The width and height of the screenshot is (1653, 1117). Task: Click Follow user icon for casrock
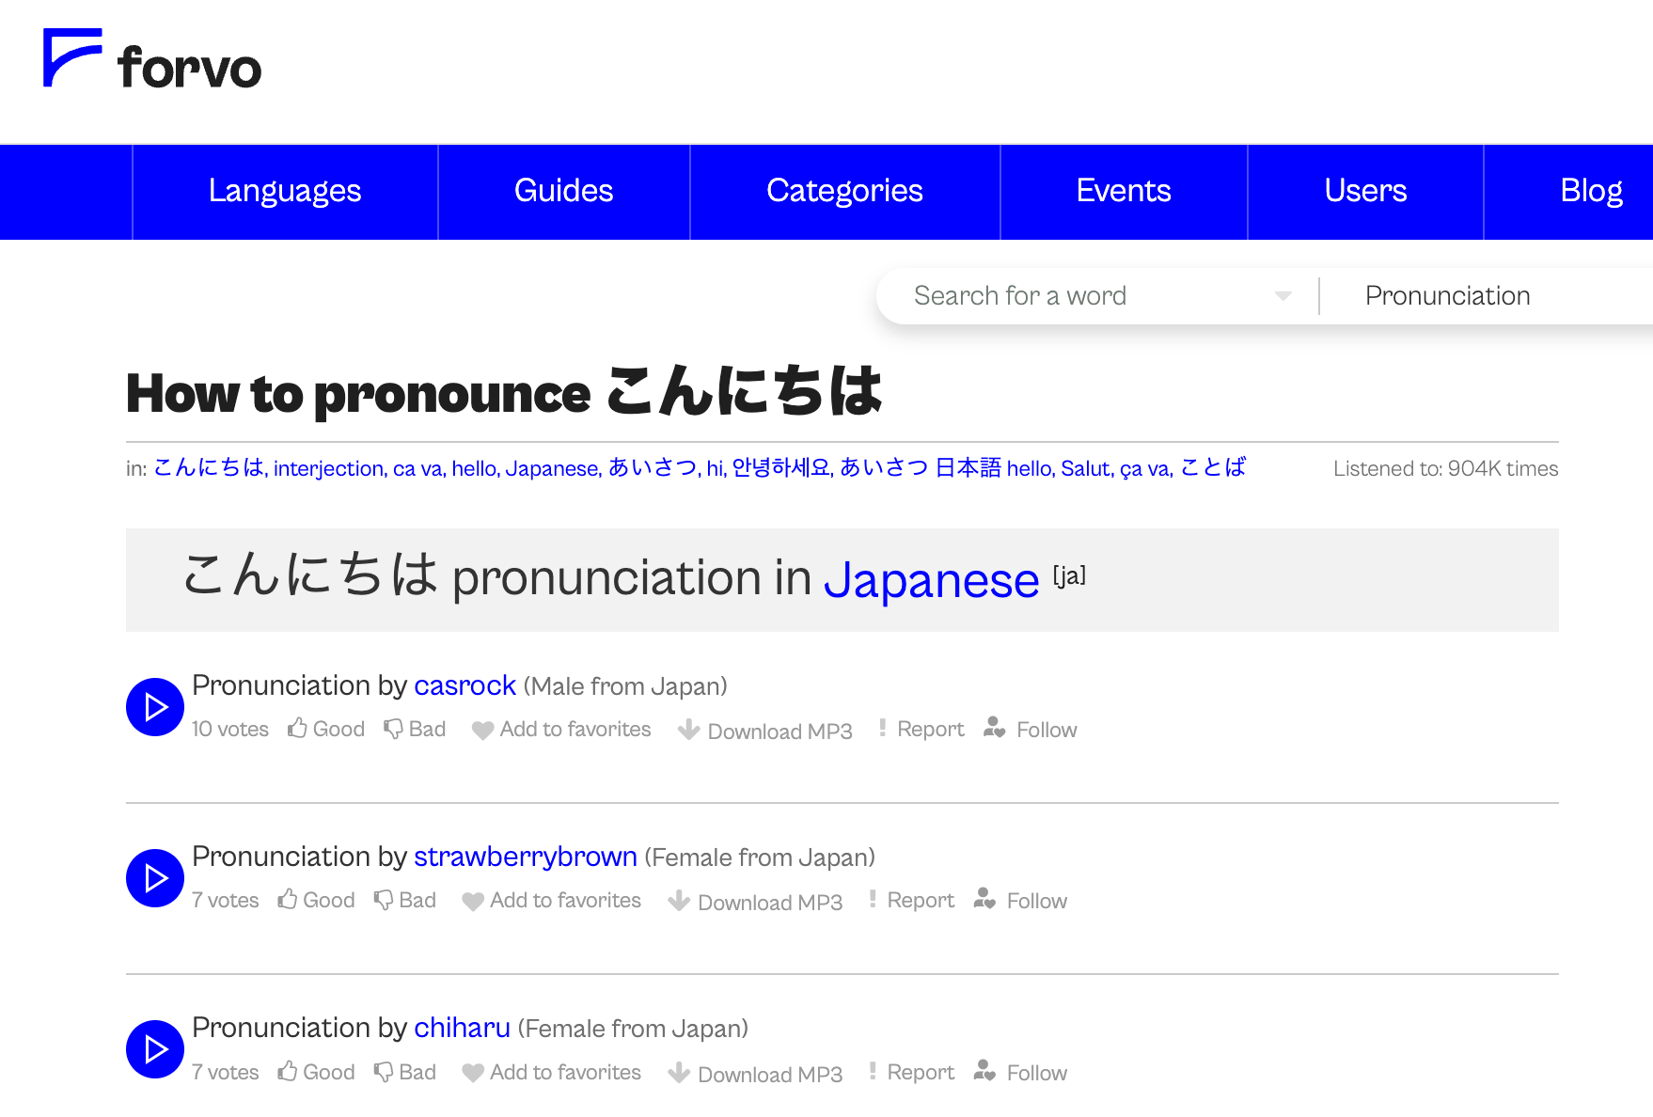pos(995,728)
